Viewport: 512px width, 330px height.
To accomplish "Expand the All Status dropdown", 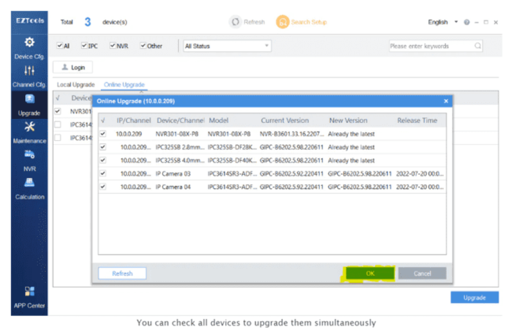I will 227,46.
